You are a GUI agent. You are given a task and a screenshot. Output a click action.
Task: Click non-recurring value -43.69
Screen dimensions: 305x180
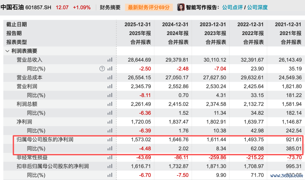pyautogui.click(x=143, y=157)
